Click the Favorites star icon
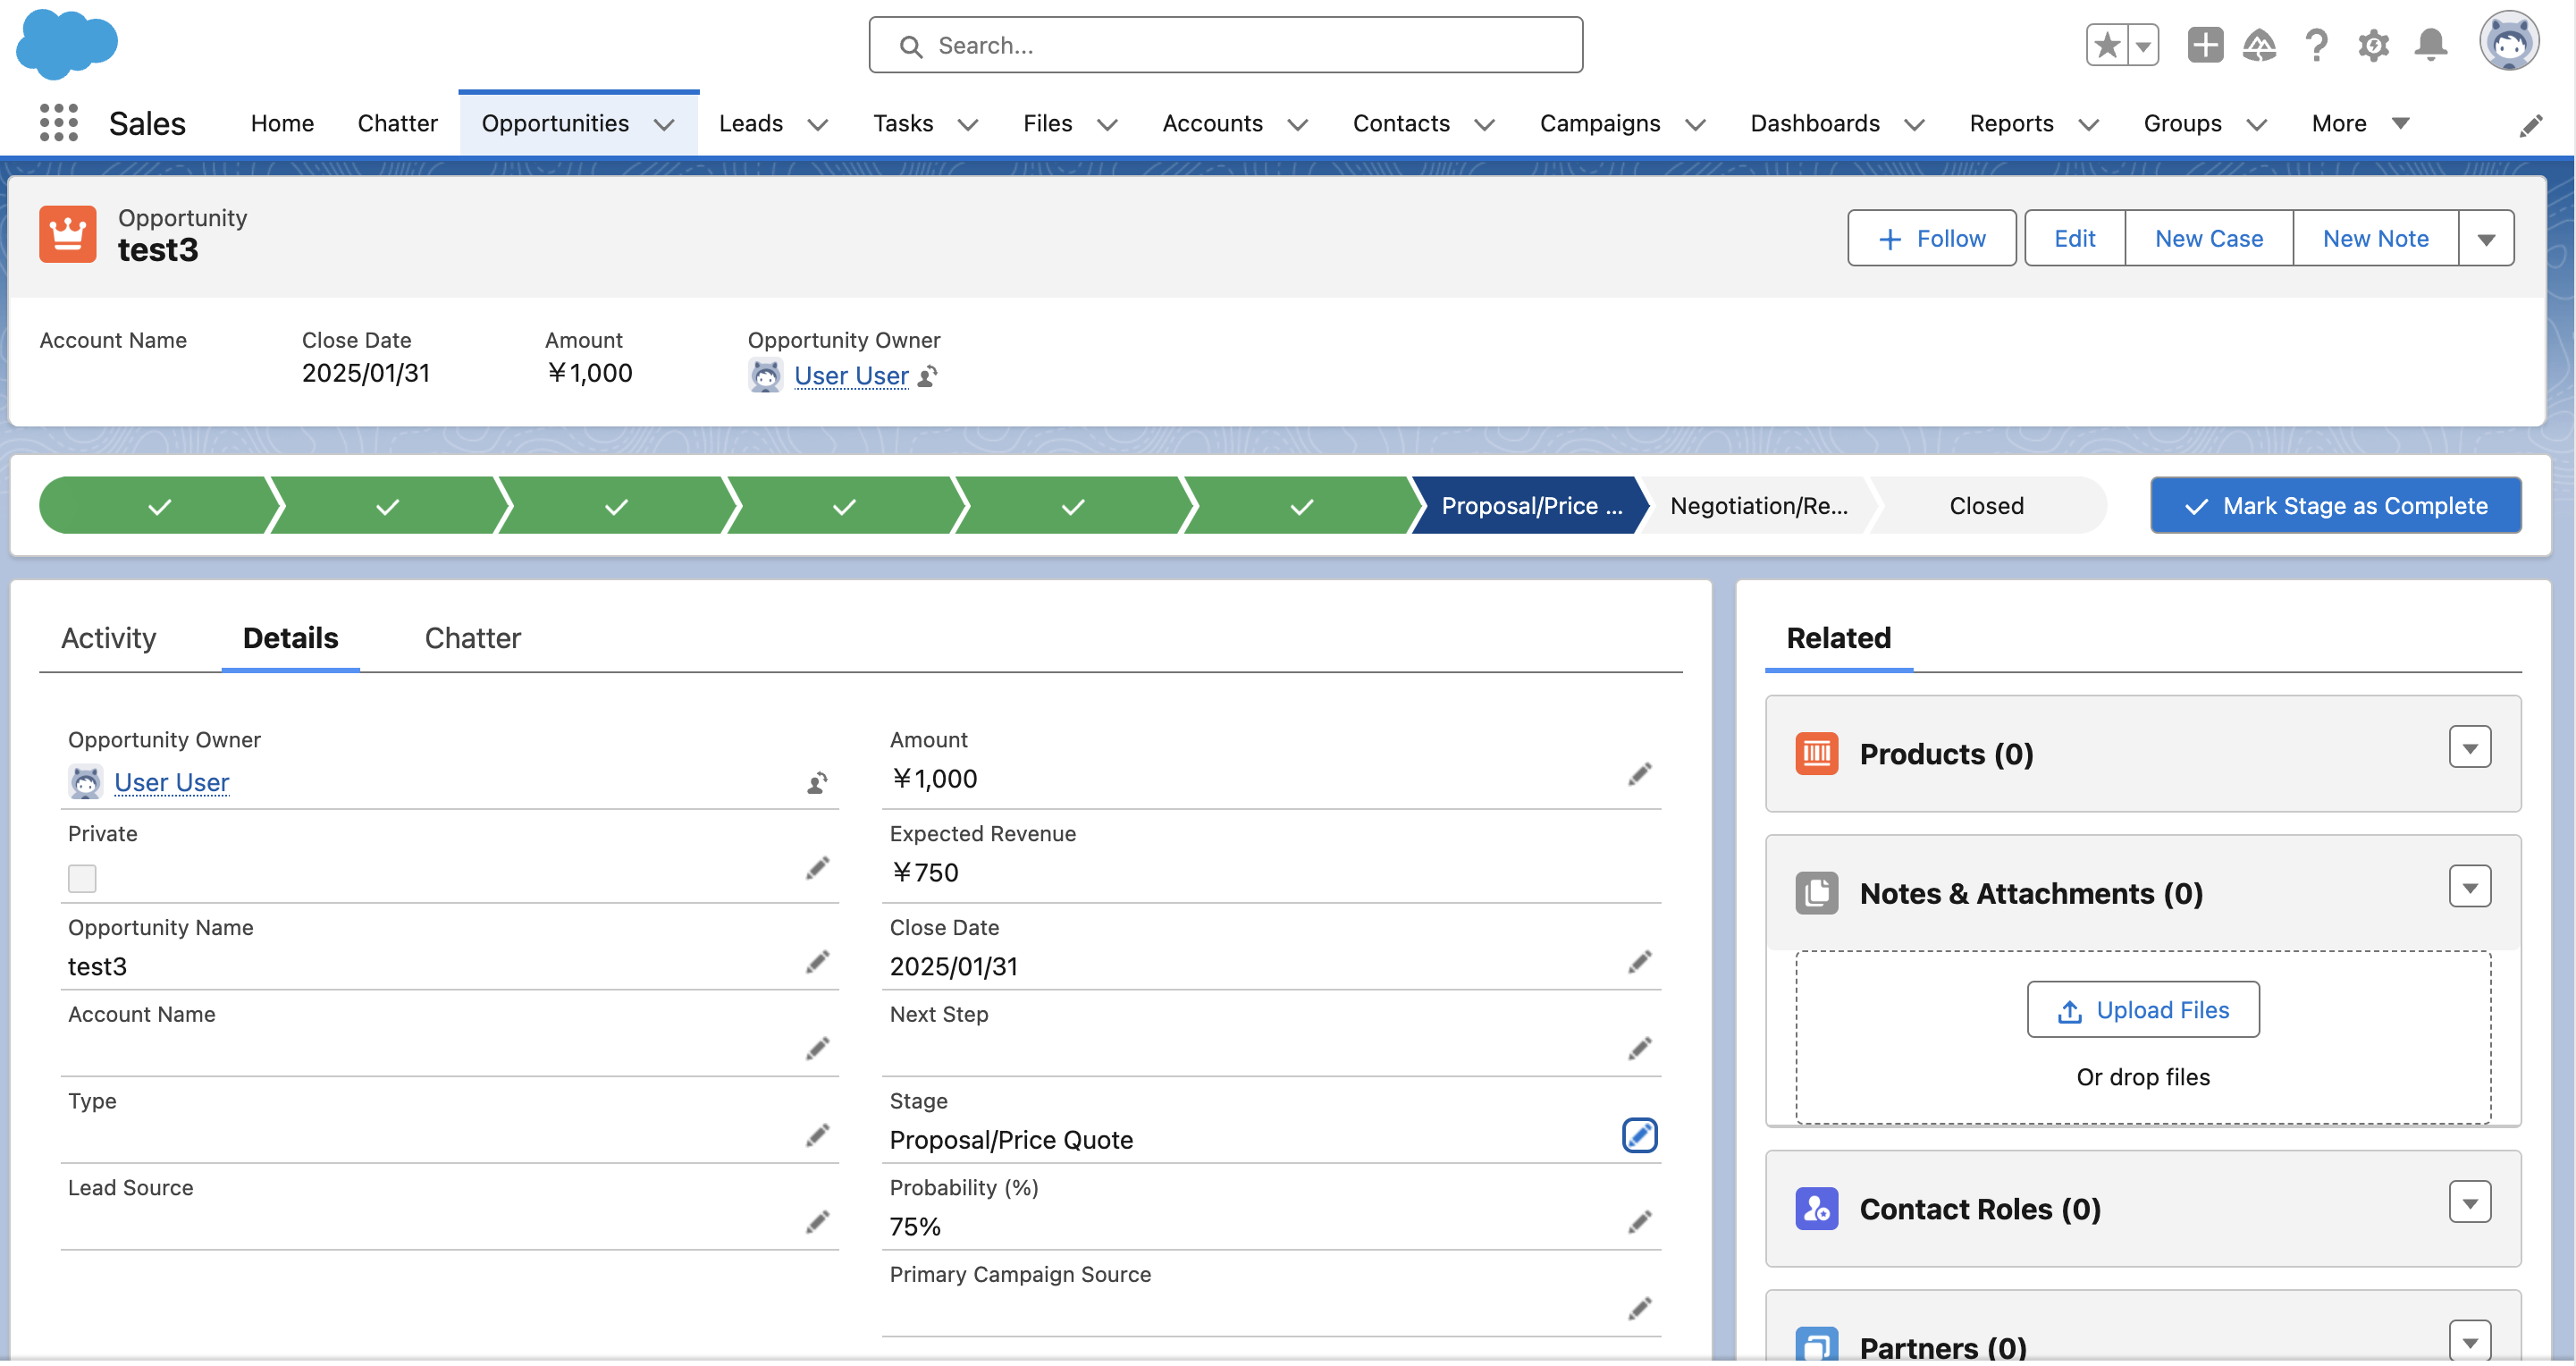Viewport: 2576px width, 1366px height. (x=2107, y=45)
